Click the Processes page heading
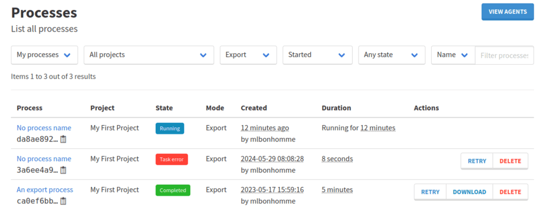The height and width of the screenshot is (215, 543). pos(44,13)
